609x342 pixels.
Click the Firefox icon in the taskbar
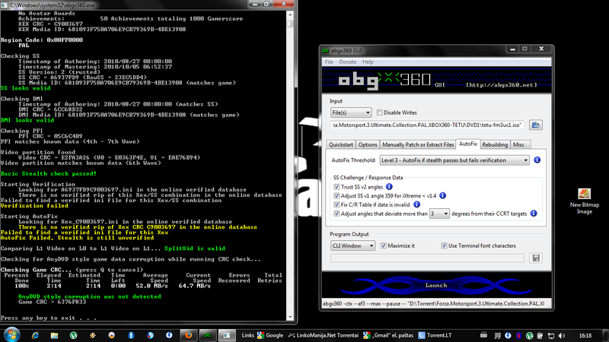click(x=188, y=335)
